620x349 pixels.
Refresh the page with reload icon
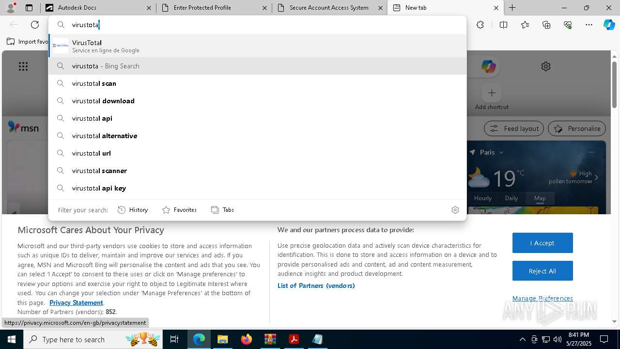35,25
